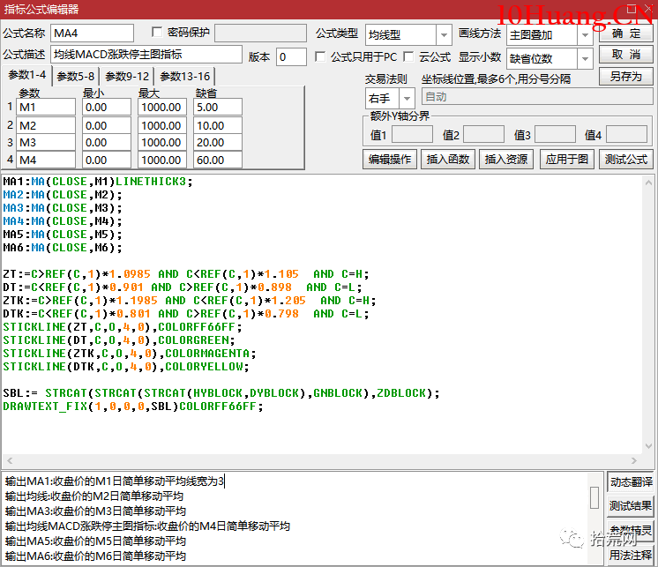Viewport: 658px width, 567px height.
Task: Click the 公式名称 field containing MA4
Action: point(93,34)
